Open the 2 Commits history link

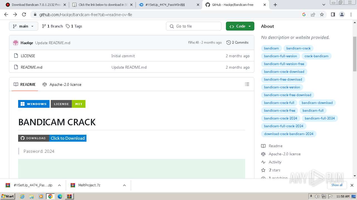coord(237,42)
